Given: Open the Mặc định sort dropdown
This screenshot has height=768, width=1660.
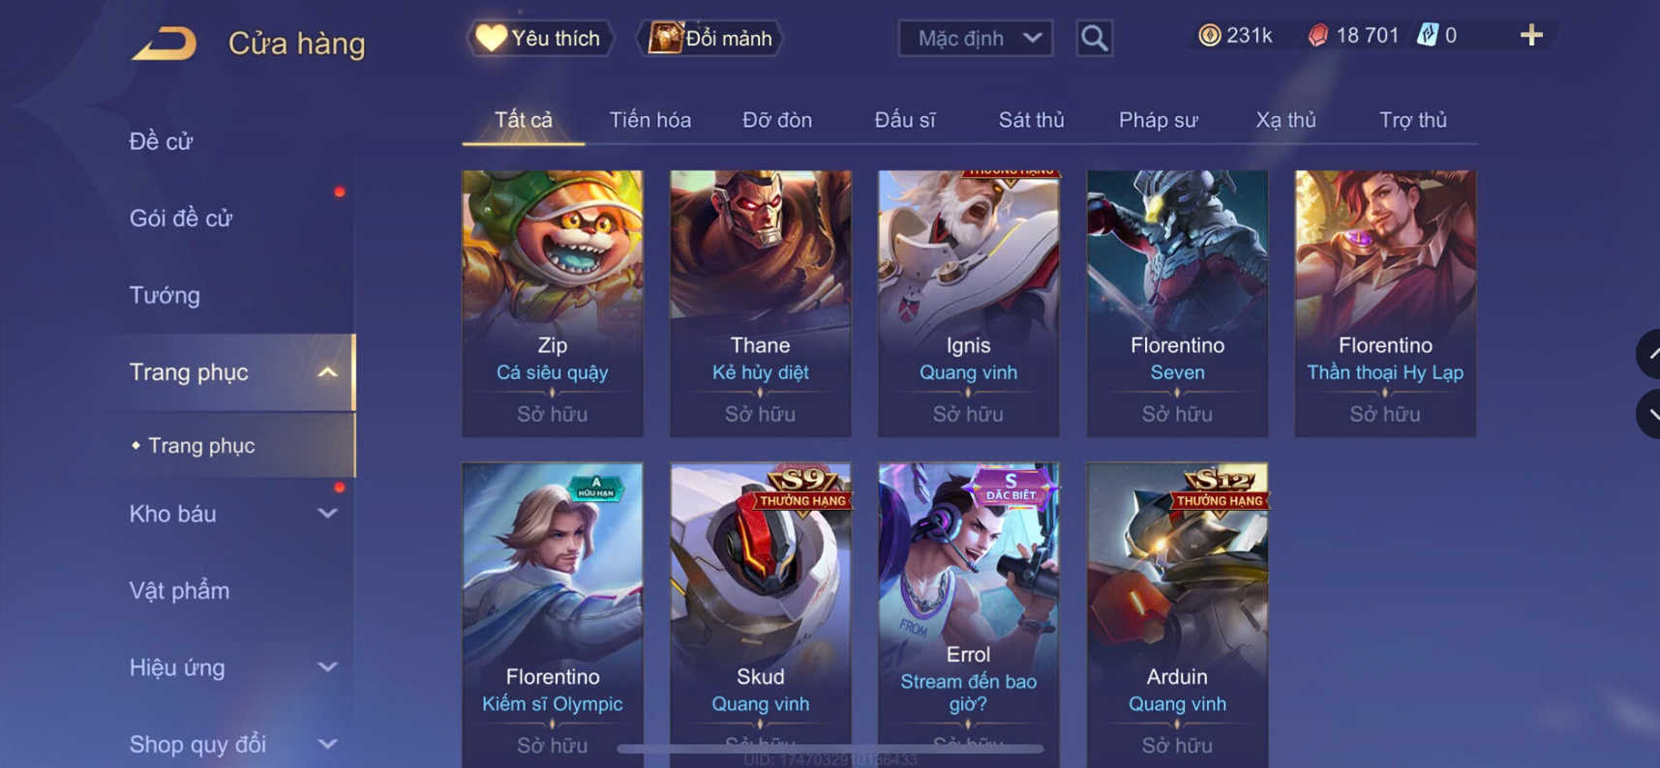Looking at the screenshot, I should pos(976,39).
